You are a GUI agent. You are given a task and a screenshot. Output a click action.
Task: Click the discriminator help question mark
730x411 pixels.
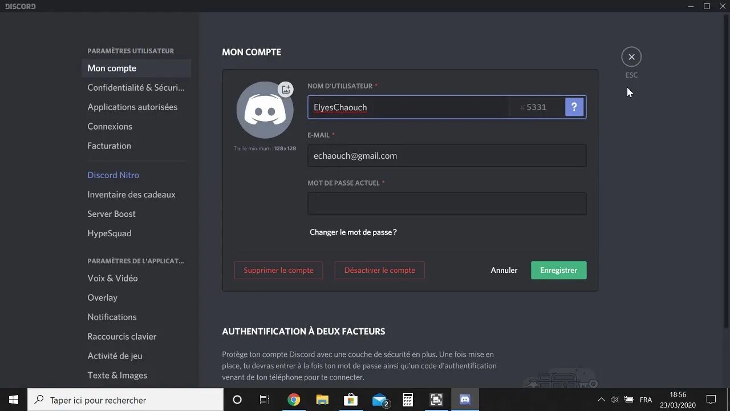tap(574, 107)
